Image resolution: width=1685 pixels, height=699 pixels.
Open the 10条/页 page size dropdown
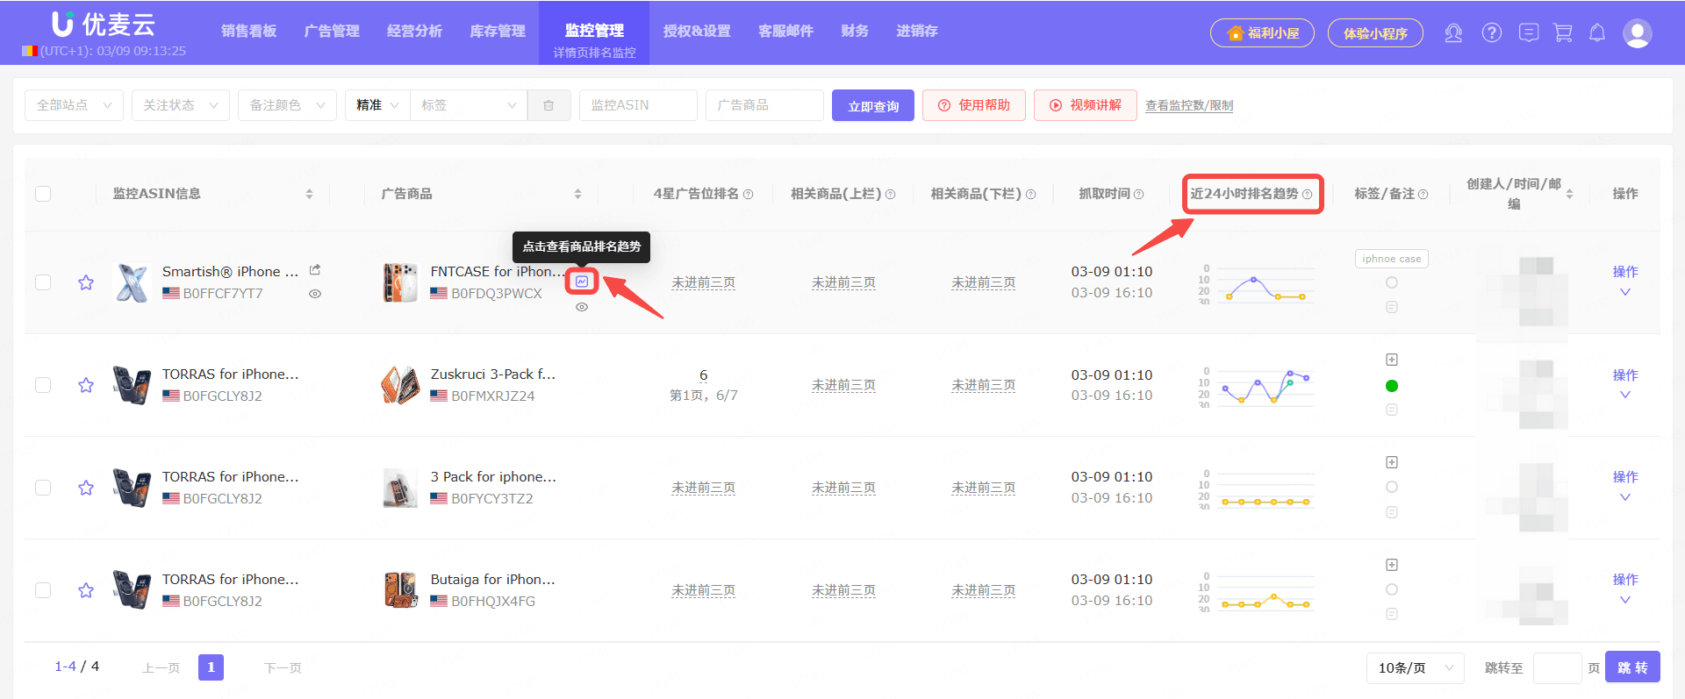[1416, 668]
